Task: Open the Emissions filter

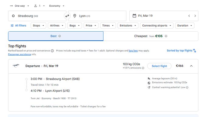Action: [x=128, y=26]
